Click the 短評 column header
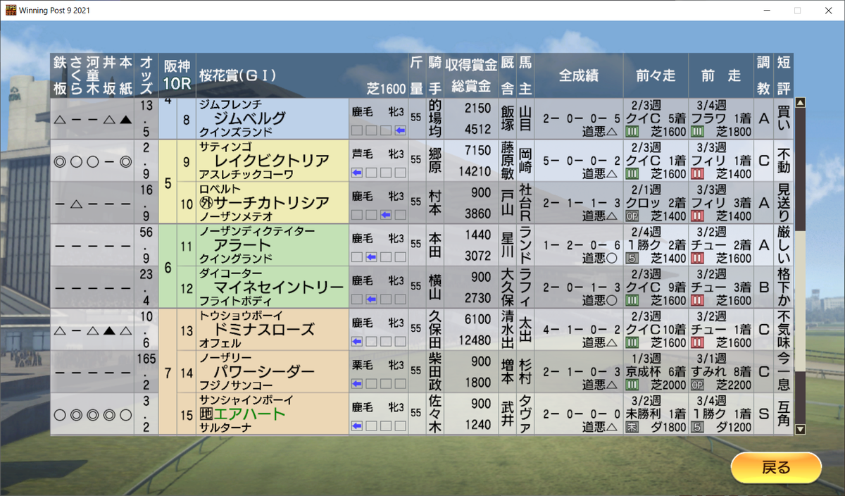This screenshot has height=496, width=845. point(783,75)
